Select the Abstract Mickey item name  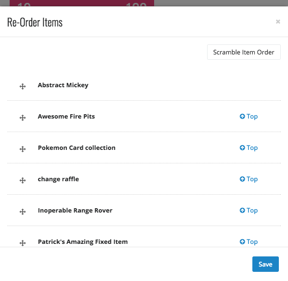[63, 85]
